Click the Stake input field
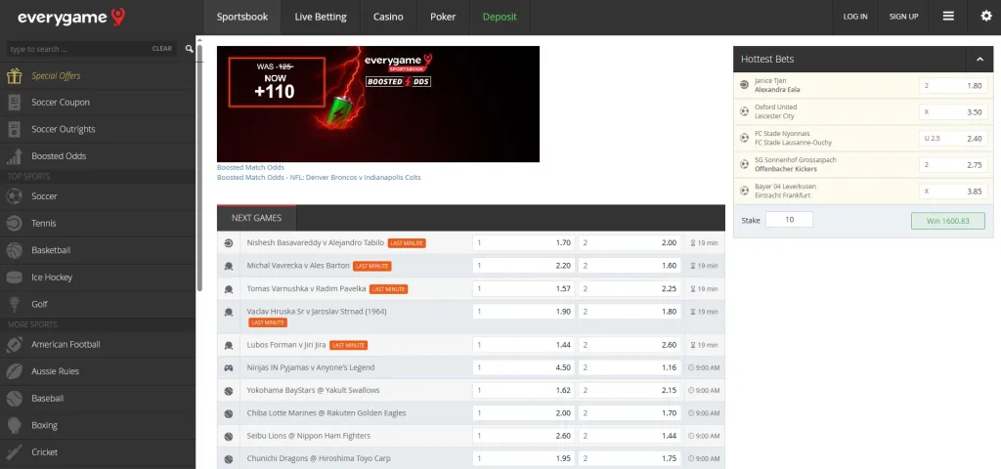 (x=789, y=220)
